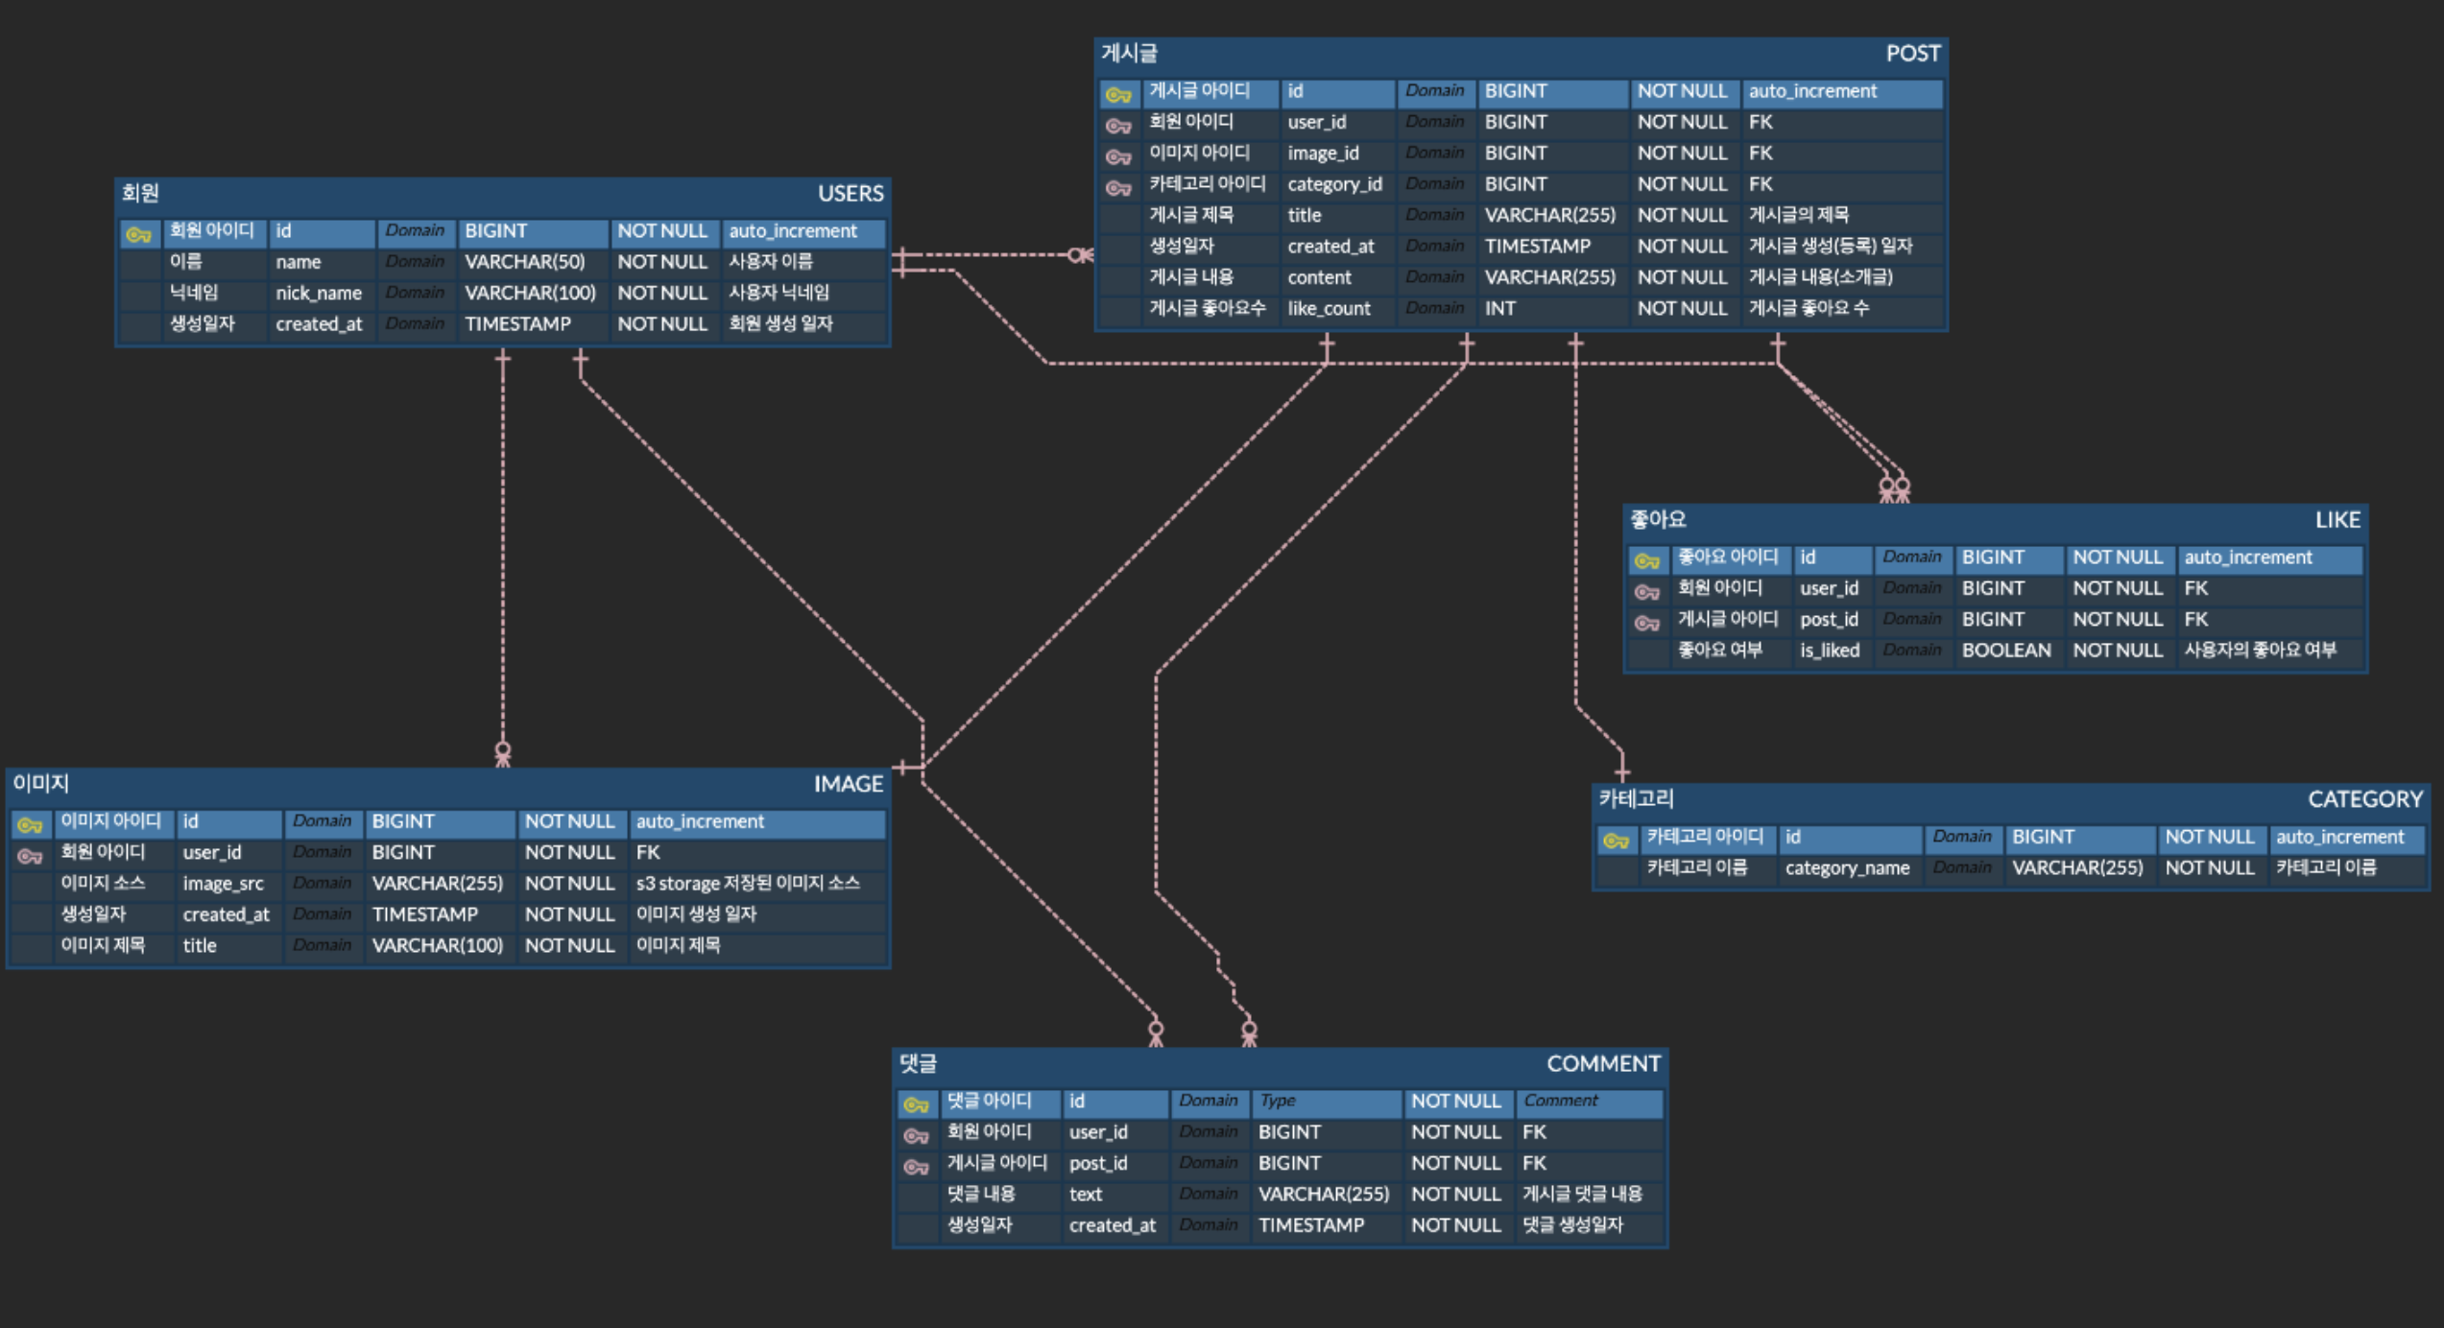The width and height of the screenshot is (2444, 1328).
Task: Click the foreign key icon beside COMMENT post_id
Action: click(x=916, y=1167)
